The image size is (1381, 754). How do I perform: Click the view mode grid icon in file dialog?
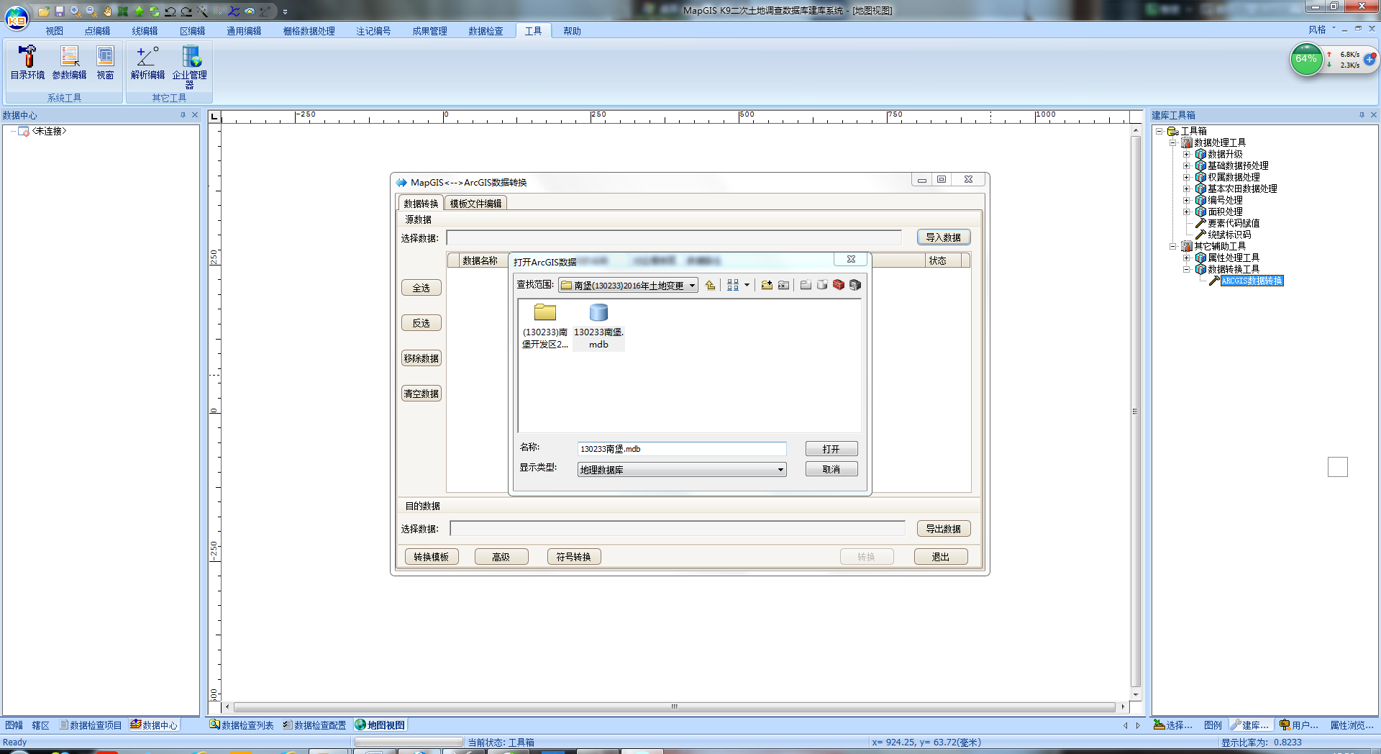pos(733,285)
